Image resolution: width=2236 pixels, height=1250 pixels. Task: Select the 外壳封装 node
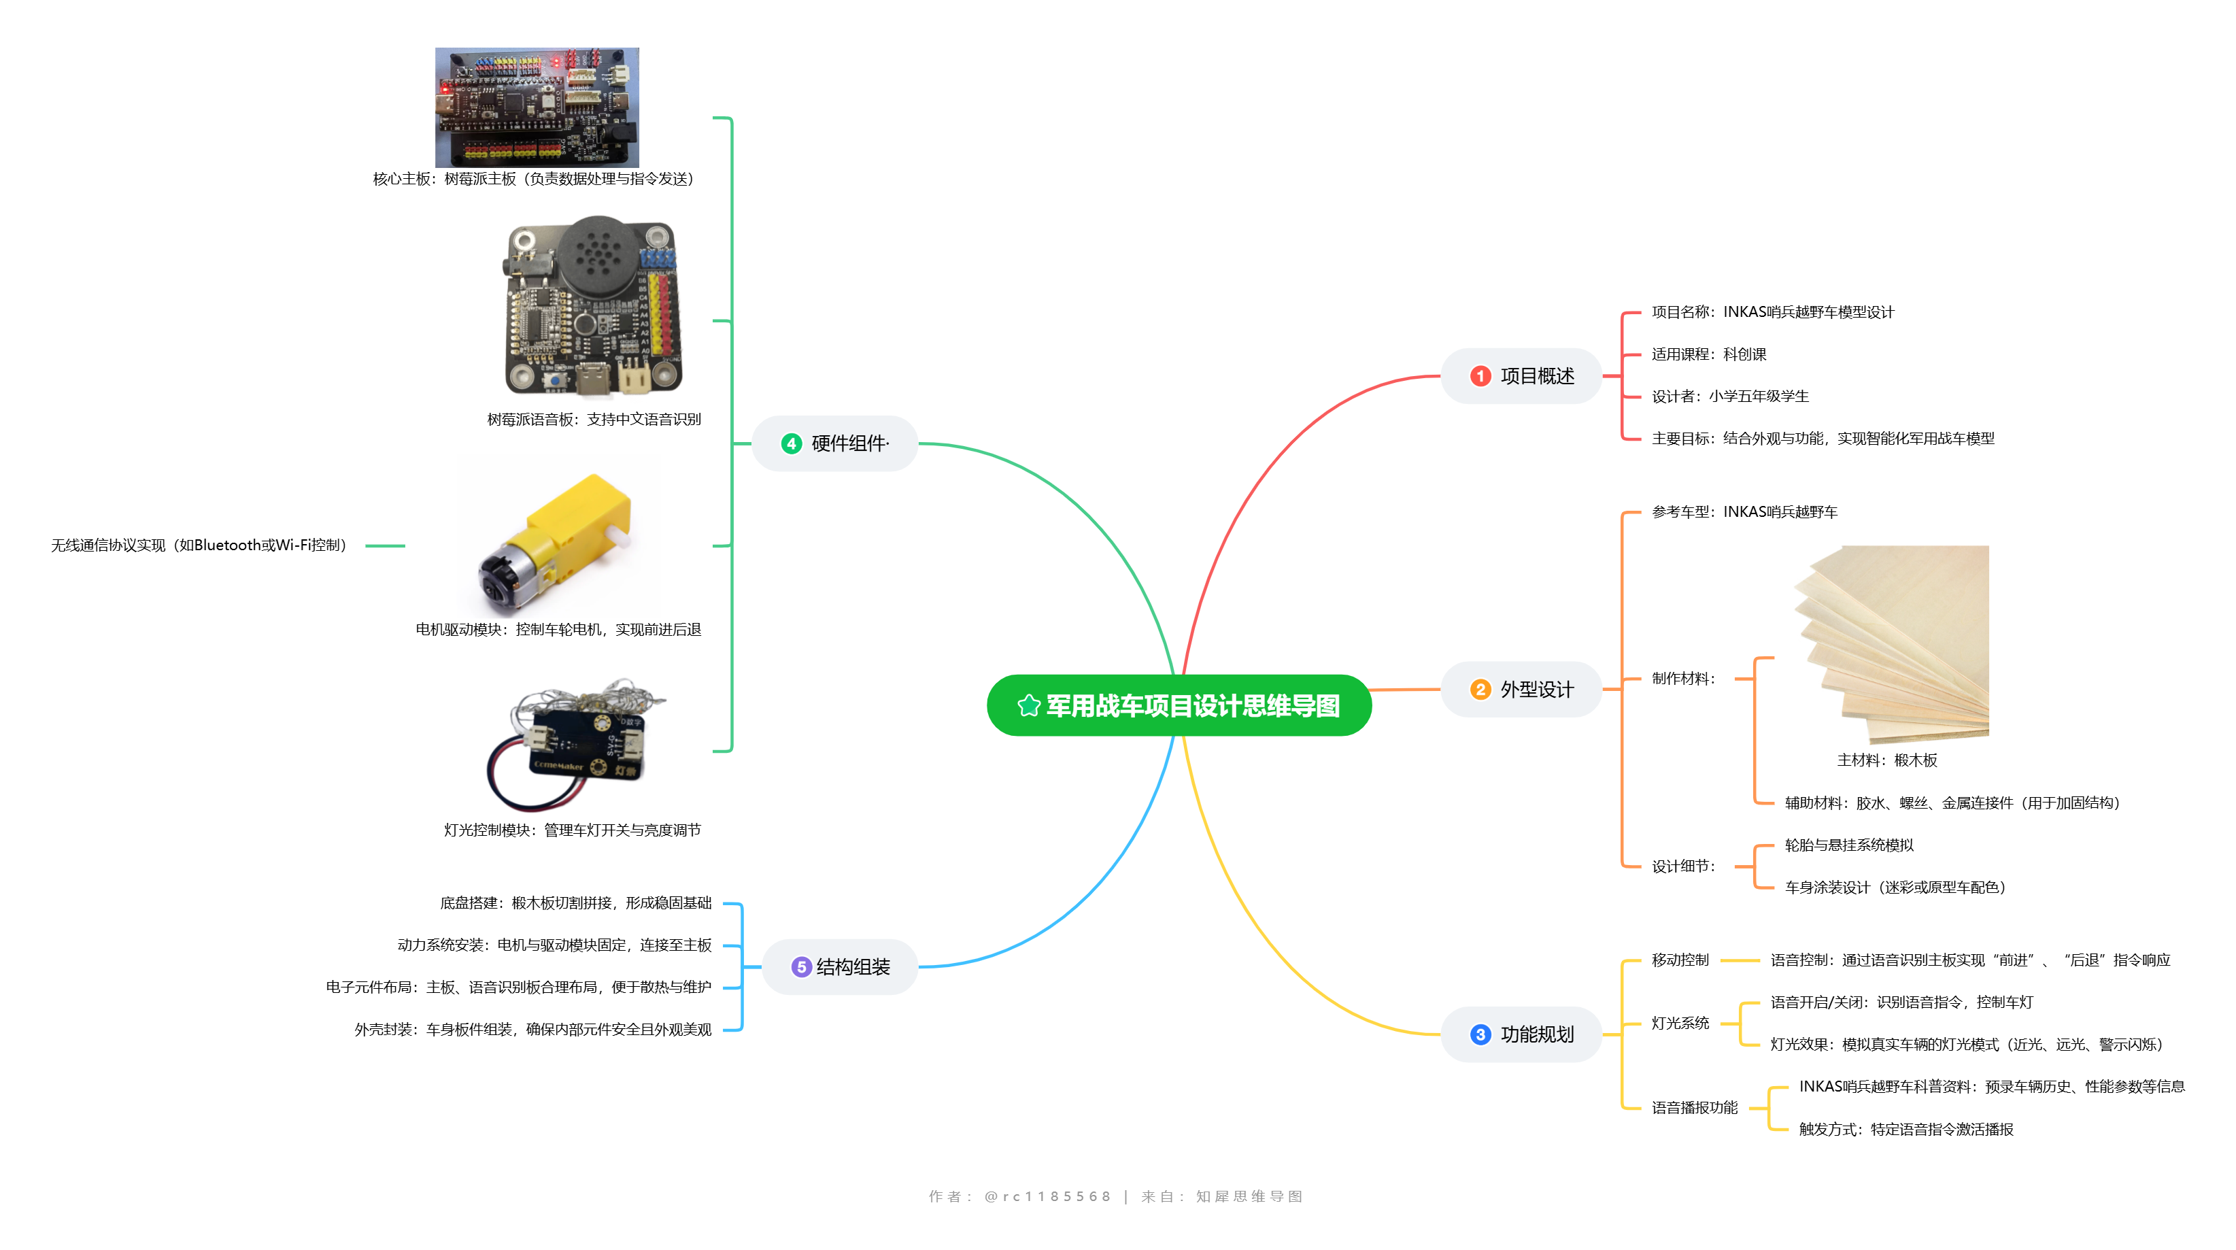(x=533, y=1030)
